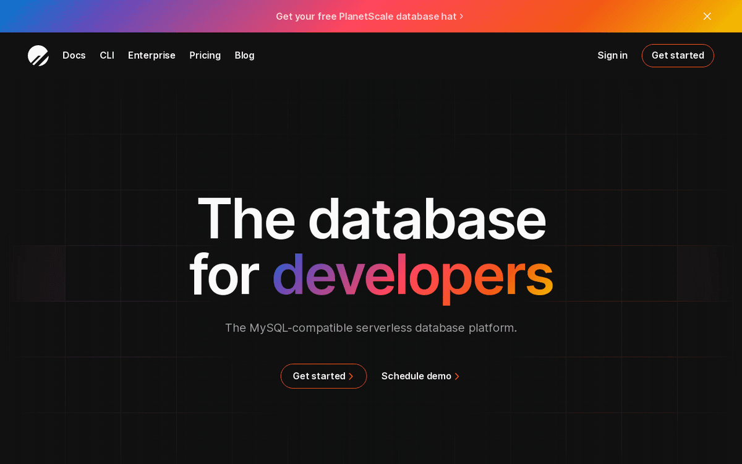Click the word for in the headline

coord(224,275)
